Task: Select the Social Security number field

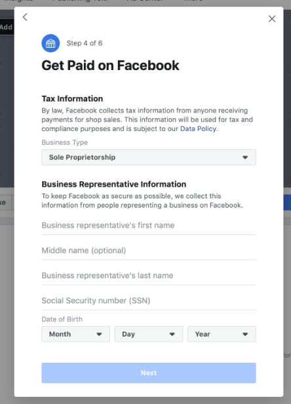Action: (149, 301)
